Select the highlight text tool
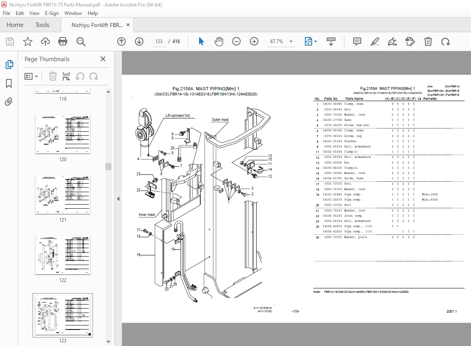 [374, 41]
